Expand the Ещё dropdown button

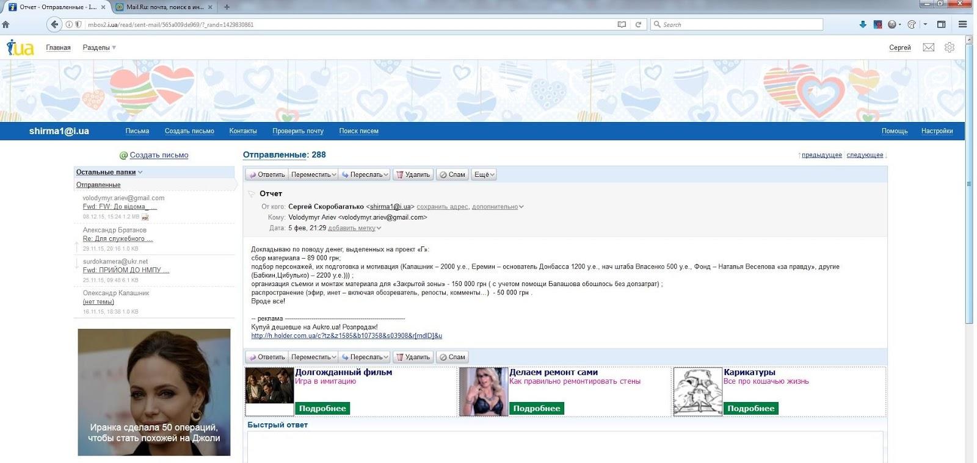[484, 174]
